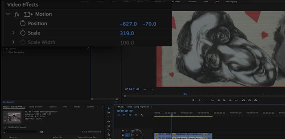This screenshot has width=285, height=139.
Task: Click Position Y value -70.0
Action: tap(149, 24)
